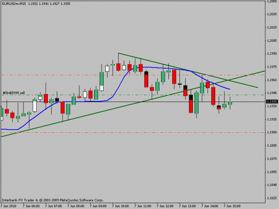
Task: Click the 7 Jun 10:00 time label
Action: click(x=121, y=206)
